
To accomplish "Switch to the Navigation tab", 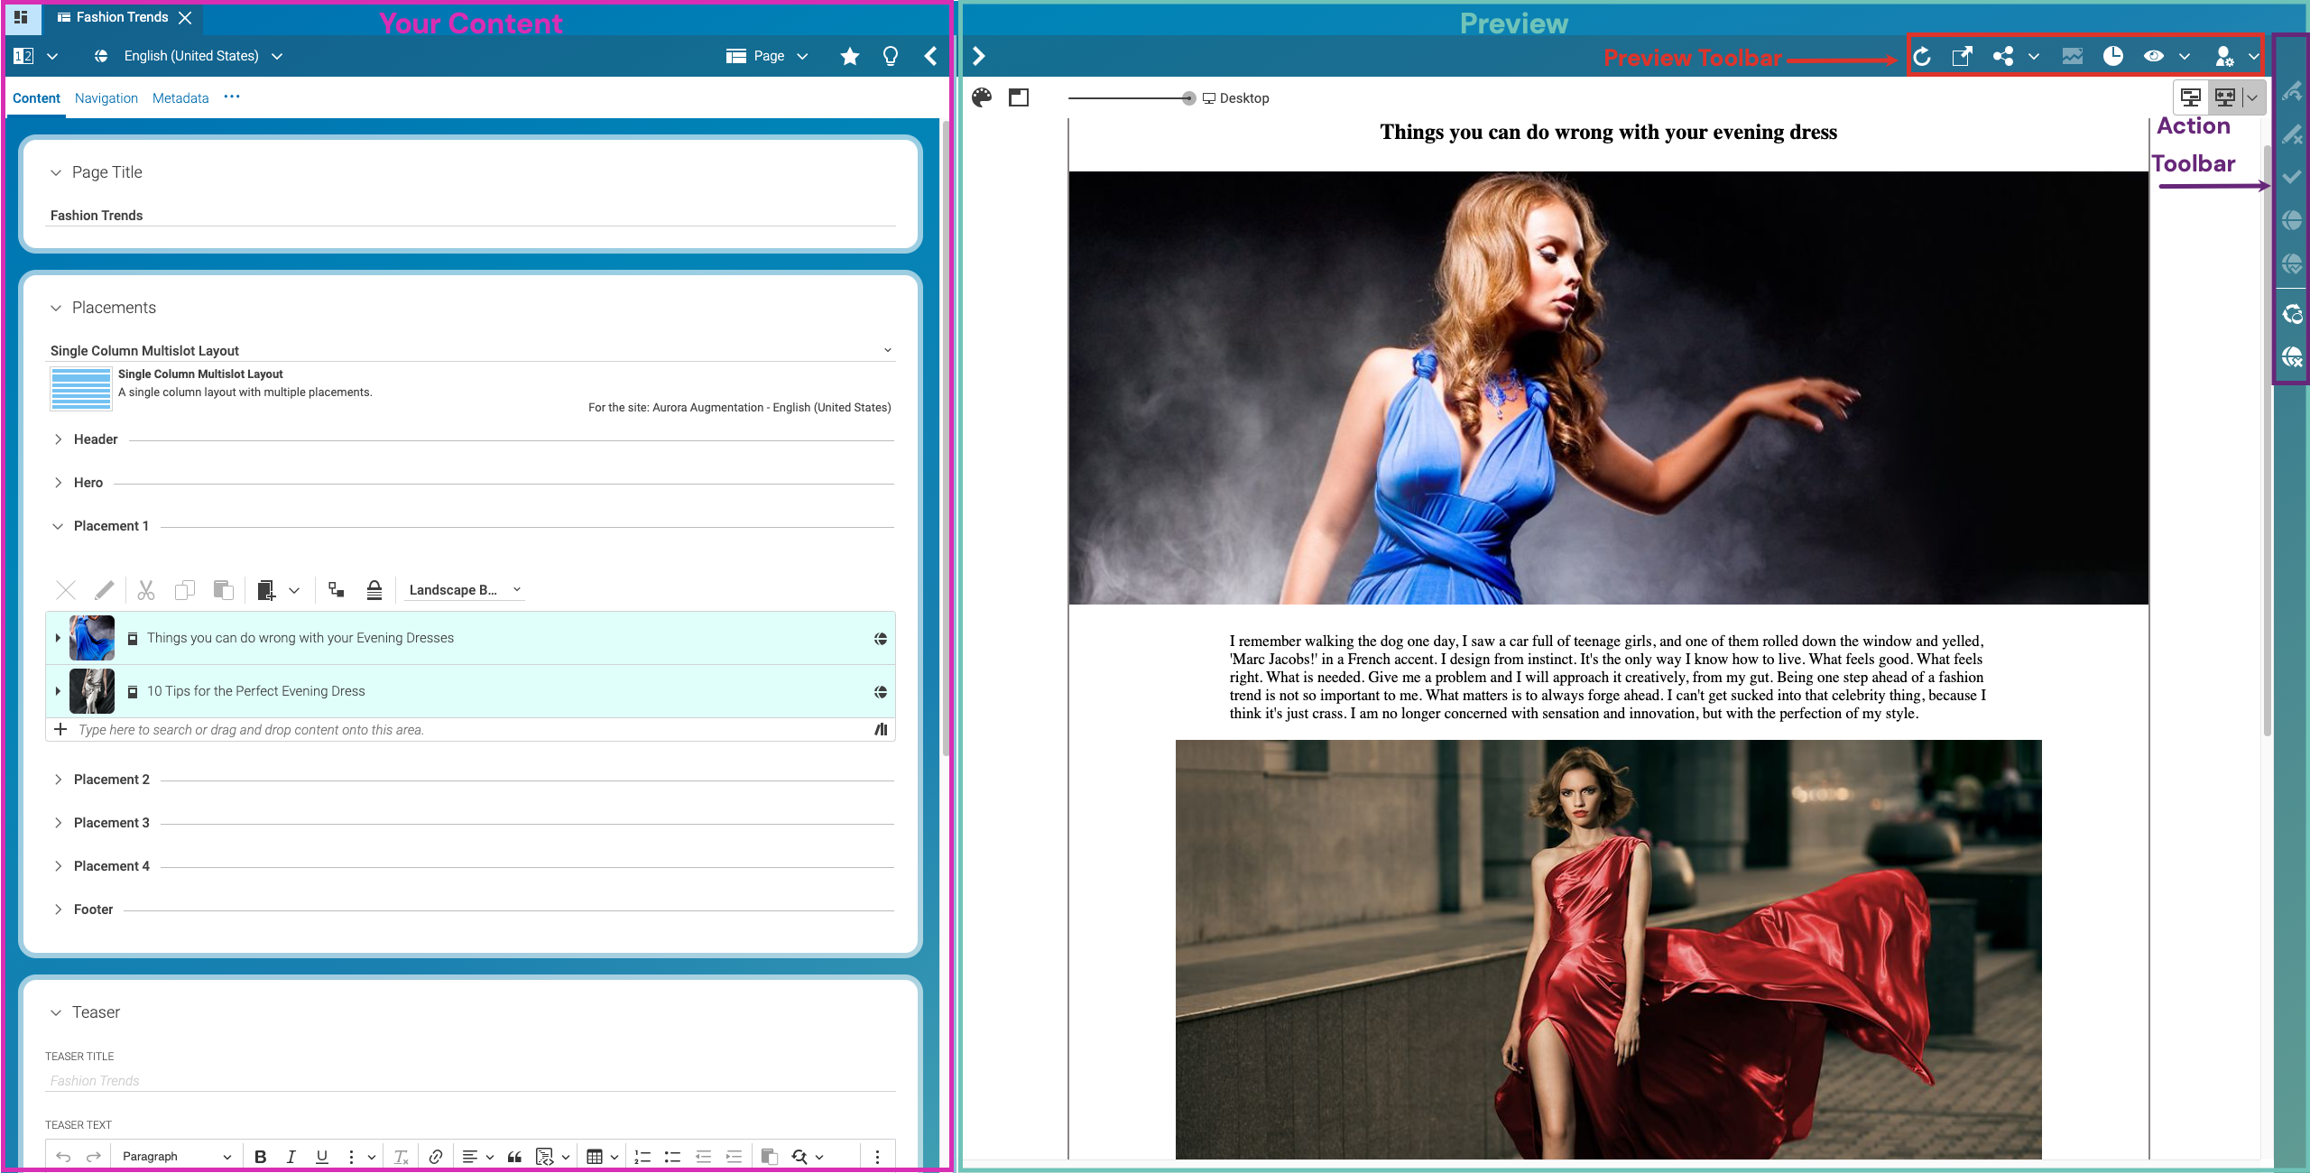I will tap(106, 98).
